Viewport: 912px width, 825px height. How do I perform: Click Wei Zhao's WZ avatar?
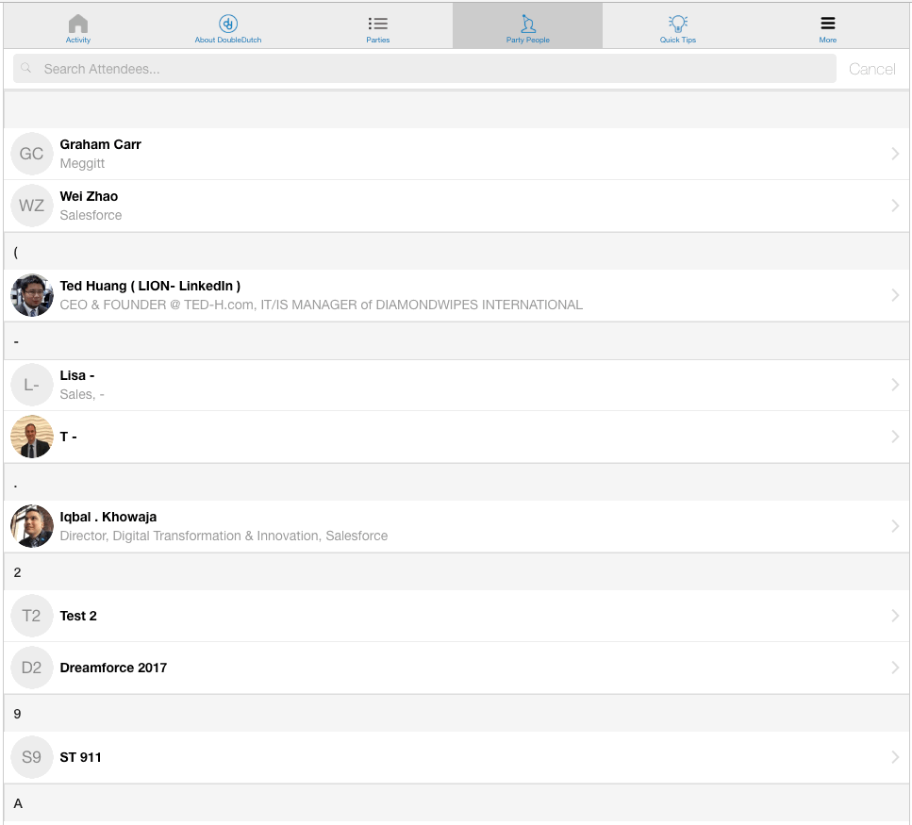32,206
